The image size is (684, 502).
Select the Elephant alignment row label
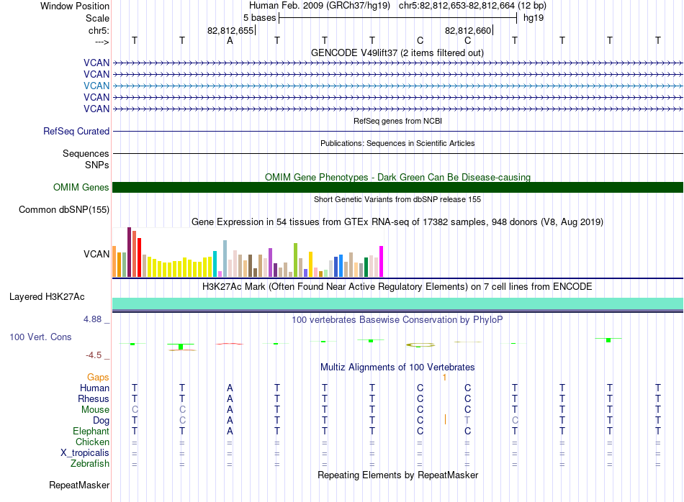click(x=91, y=431)
